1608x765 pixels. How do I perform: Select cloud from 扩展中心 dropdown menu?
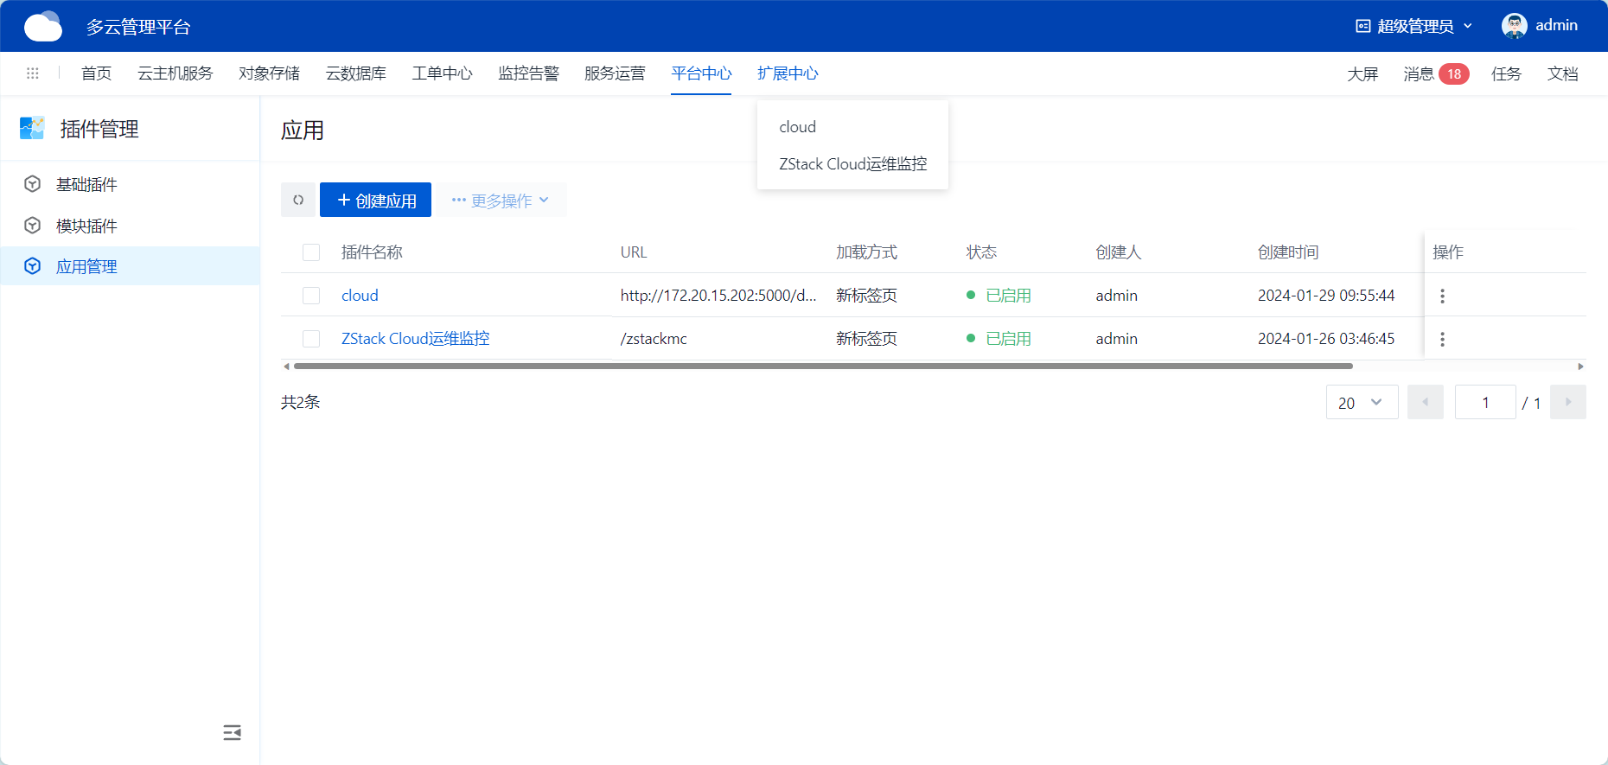797,127
